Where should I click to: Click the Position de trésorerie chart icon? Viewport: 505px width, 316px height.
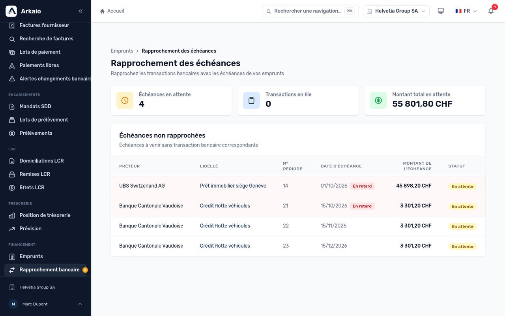(x=12, y=215)
